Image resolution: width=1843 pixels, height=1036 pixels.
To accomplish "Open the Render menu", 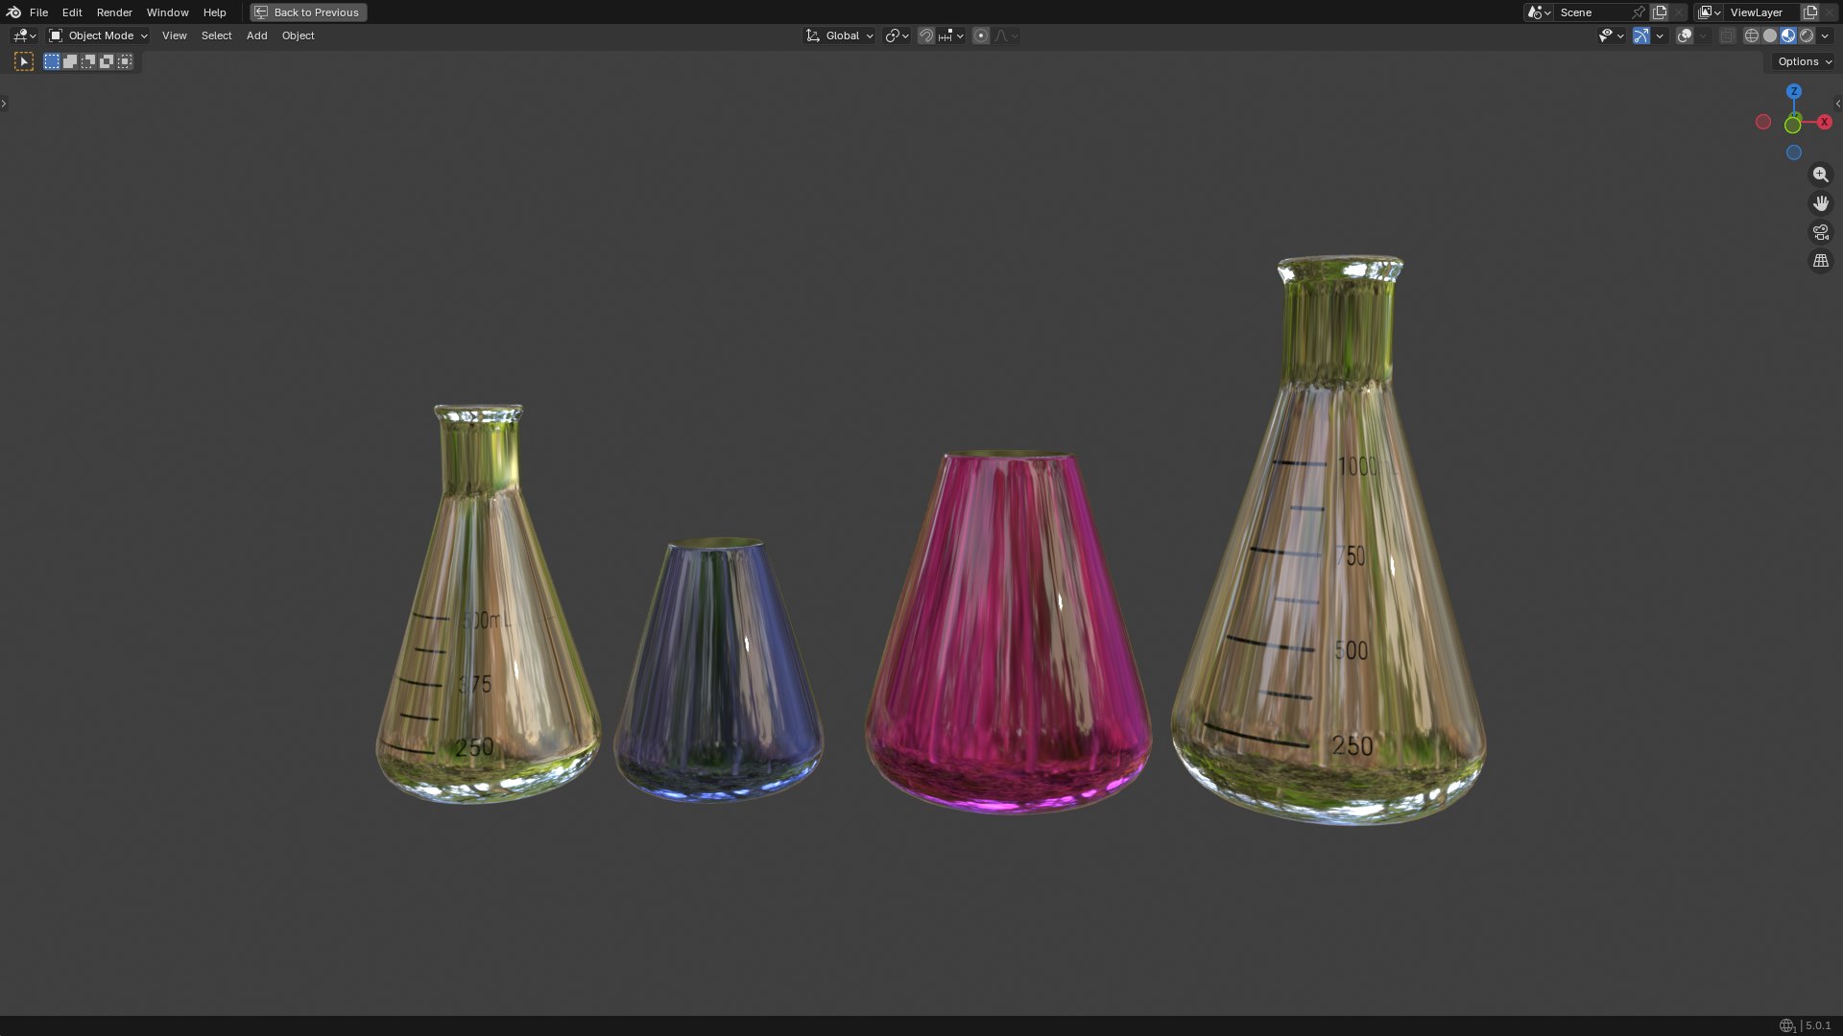I will (x=114, y=12).
